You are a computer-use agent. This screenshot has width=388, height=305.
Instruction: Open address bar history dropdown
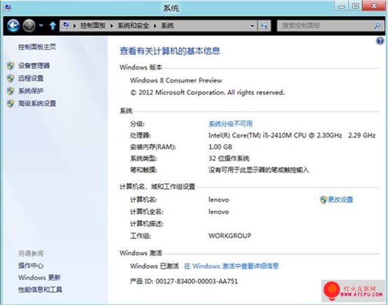pyautogui.click(x=252, y=26)
